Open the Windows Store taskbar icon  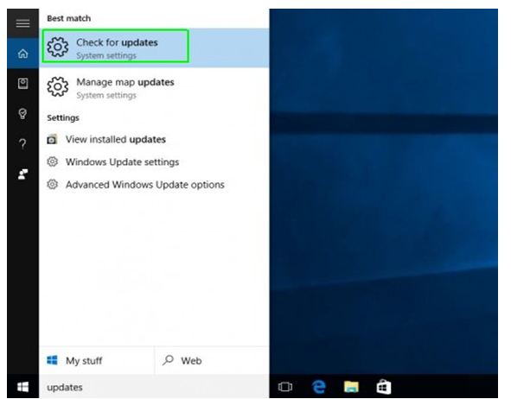384,387
